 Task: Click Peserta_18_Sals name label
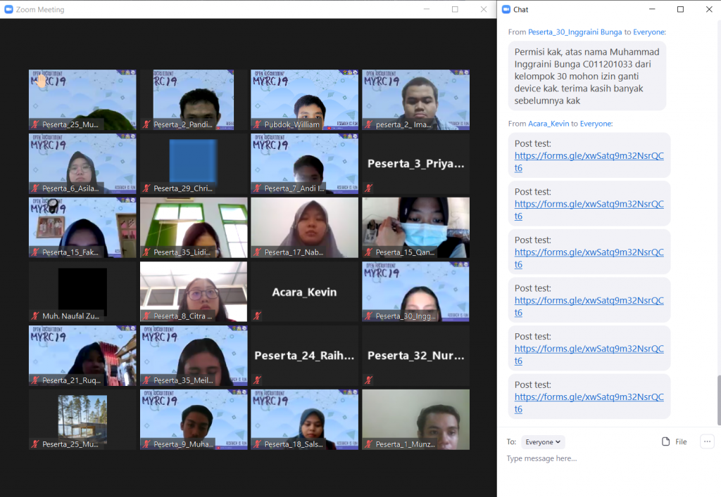pos(294,444)
